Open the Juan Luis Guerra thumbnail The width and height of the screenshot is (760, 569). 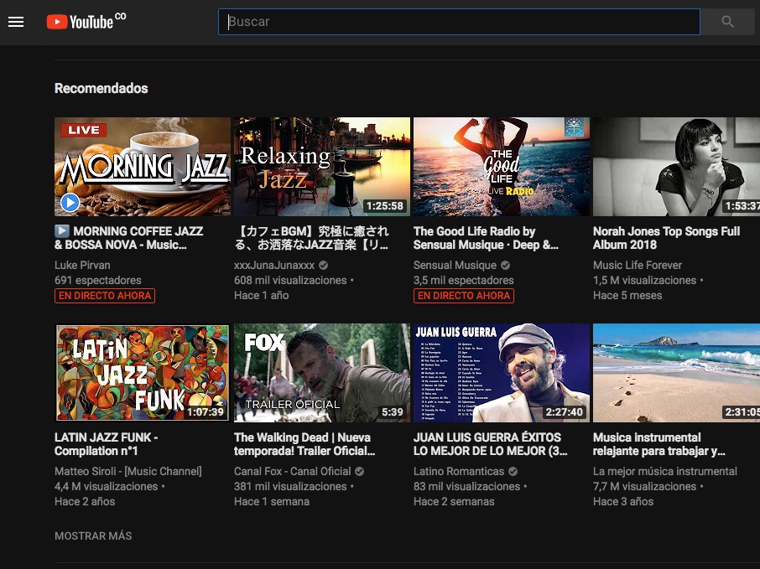[x=502, y=373]
